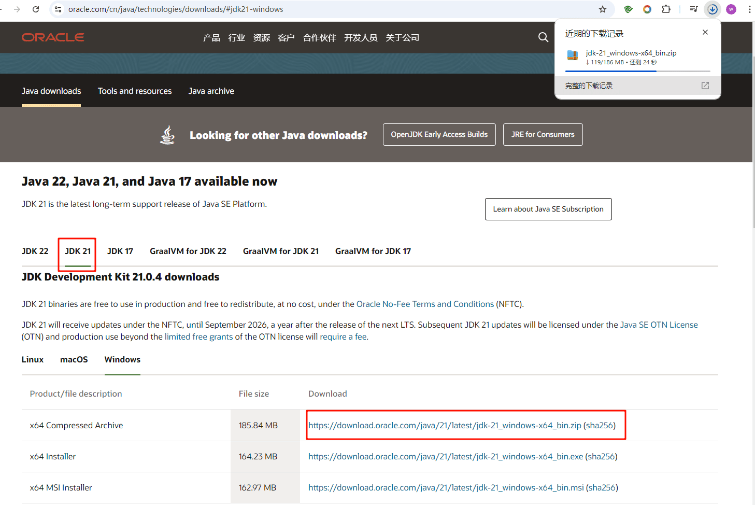
Task: Select Tools and resources tab
Action: coord(135,91)
